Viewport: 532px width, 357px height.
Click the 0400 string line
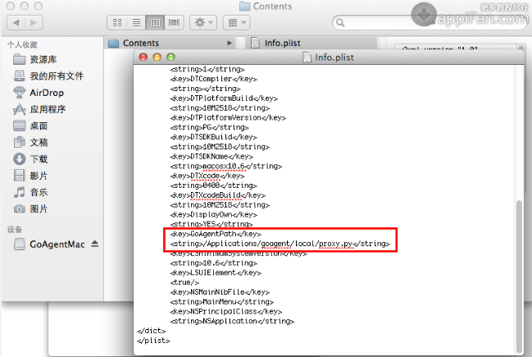click(213, 185)
